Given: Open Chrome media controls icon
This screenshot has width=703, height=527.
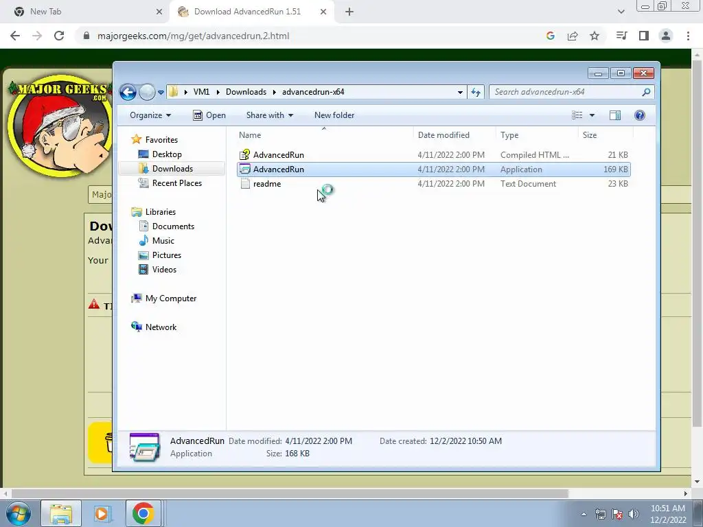Looking at the screenshot, I should point(621,36).
